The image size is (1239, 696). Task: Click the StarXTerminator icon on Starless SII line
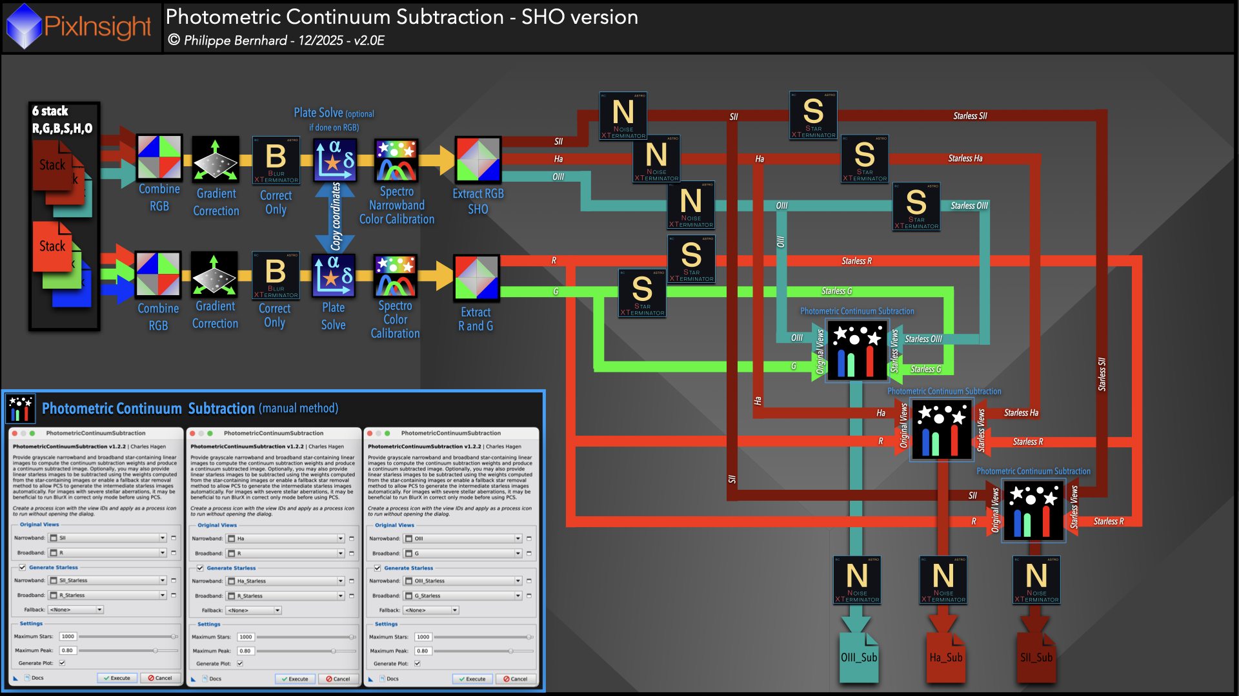click(x=813, y=115)
